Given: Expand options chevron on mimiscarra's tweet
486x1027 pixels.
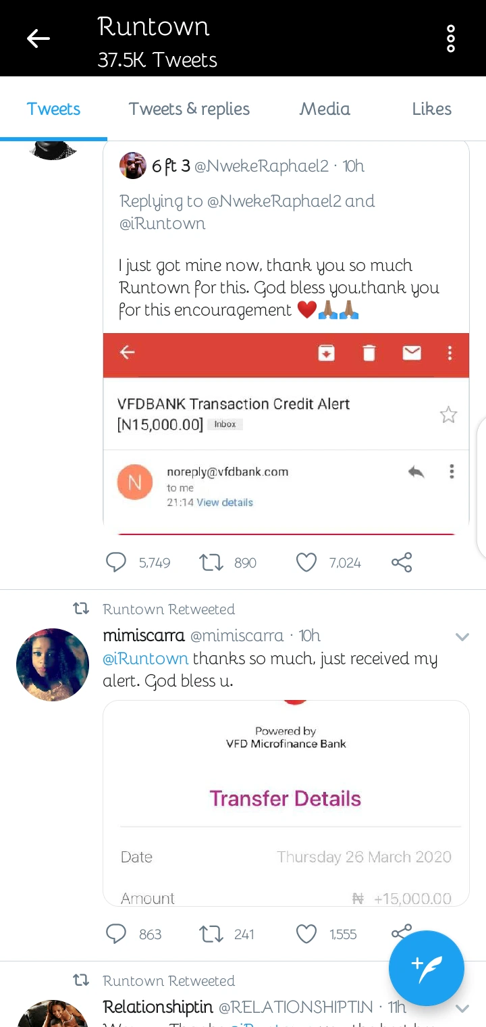Looking at the screenshot, I should pyautogui.click(x=462, y=636).
